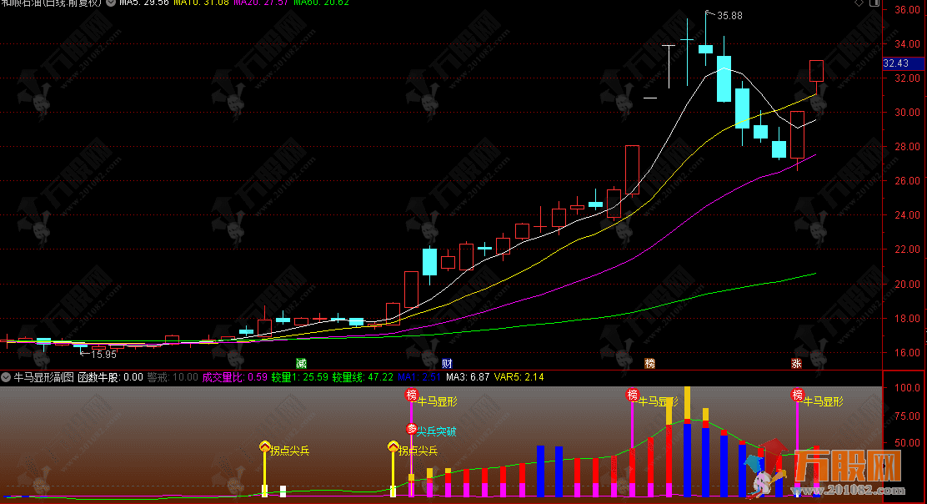927x504 pixels.
Task: Open the indicator dropdown left of MA5
Action: pos(111,3)
